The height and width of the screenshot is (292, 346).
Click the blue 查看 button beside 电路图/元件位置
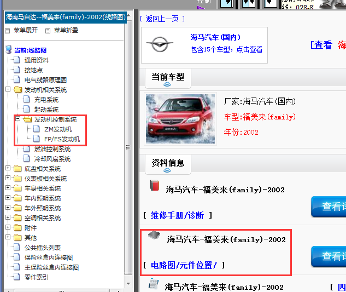coord(329,256)
